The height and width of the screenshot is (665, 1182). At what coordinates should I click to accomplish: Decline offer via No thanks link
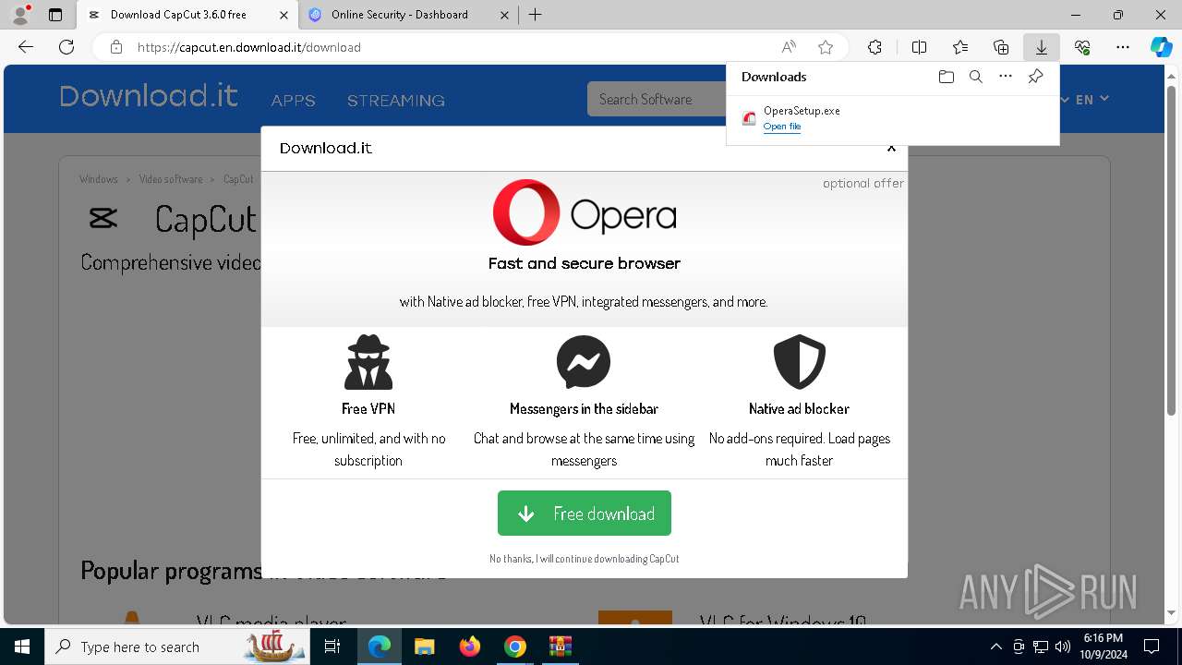585,559
